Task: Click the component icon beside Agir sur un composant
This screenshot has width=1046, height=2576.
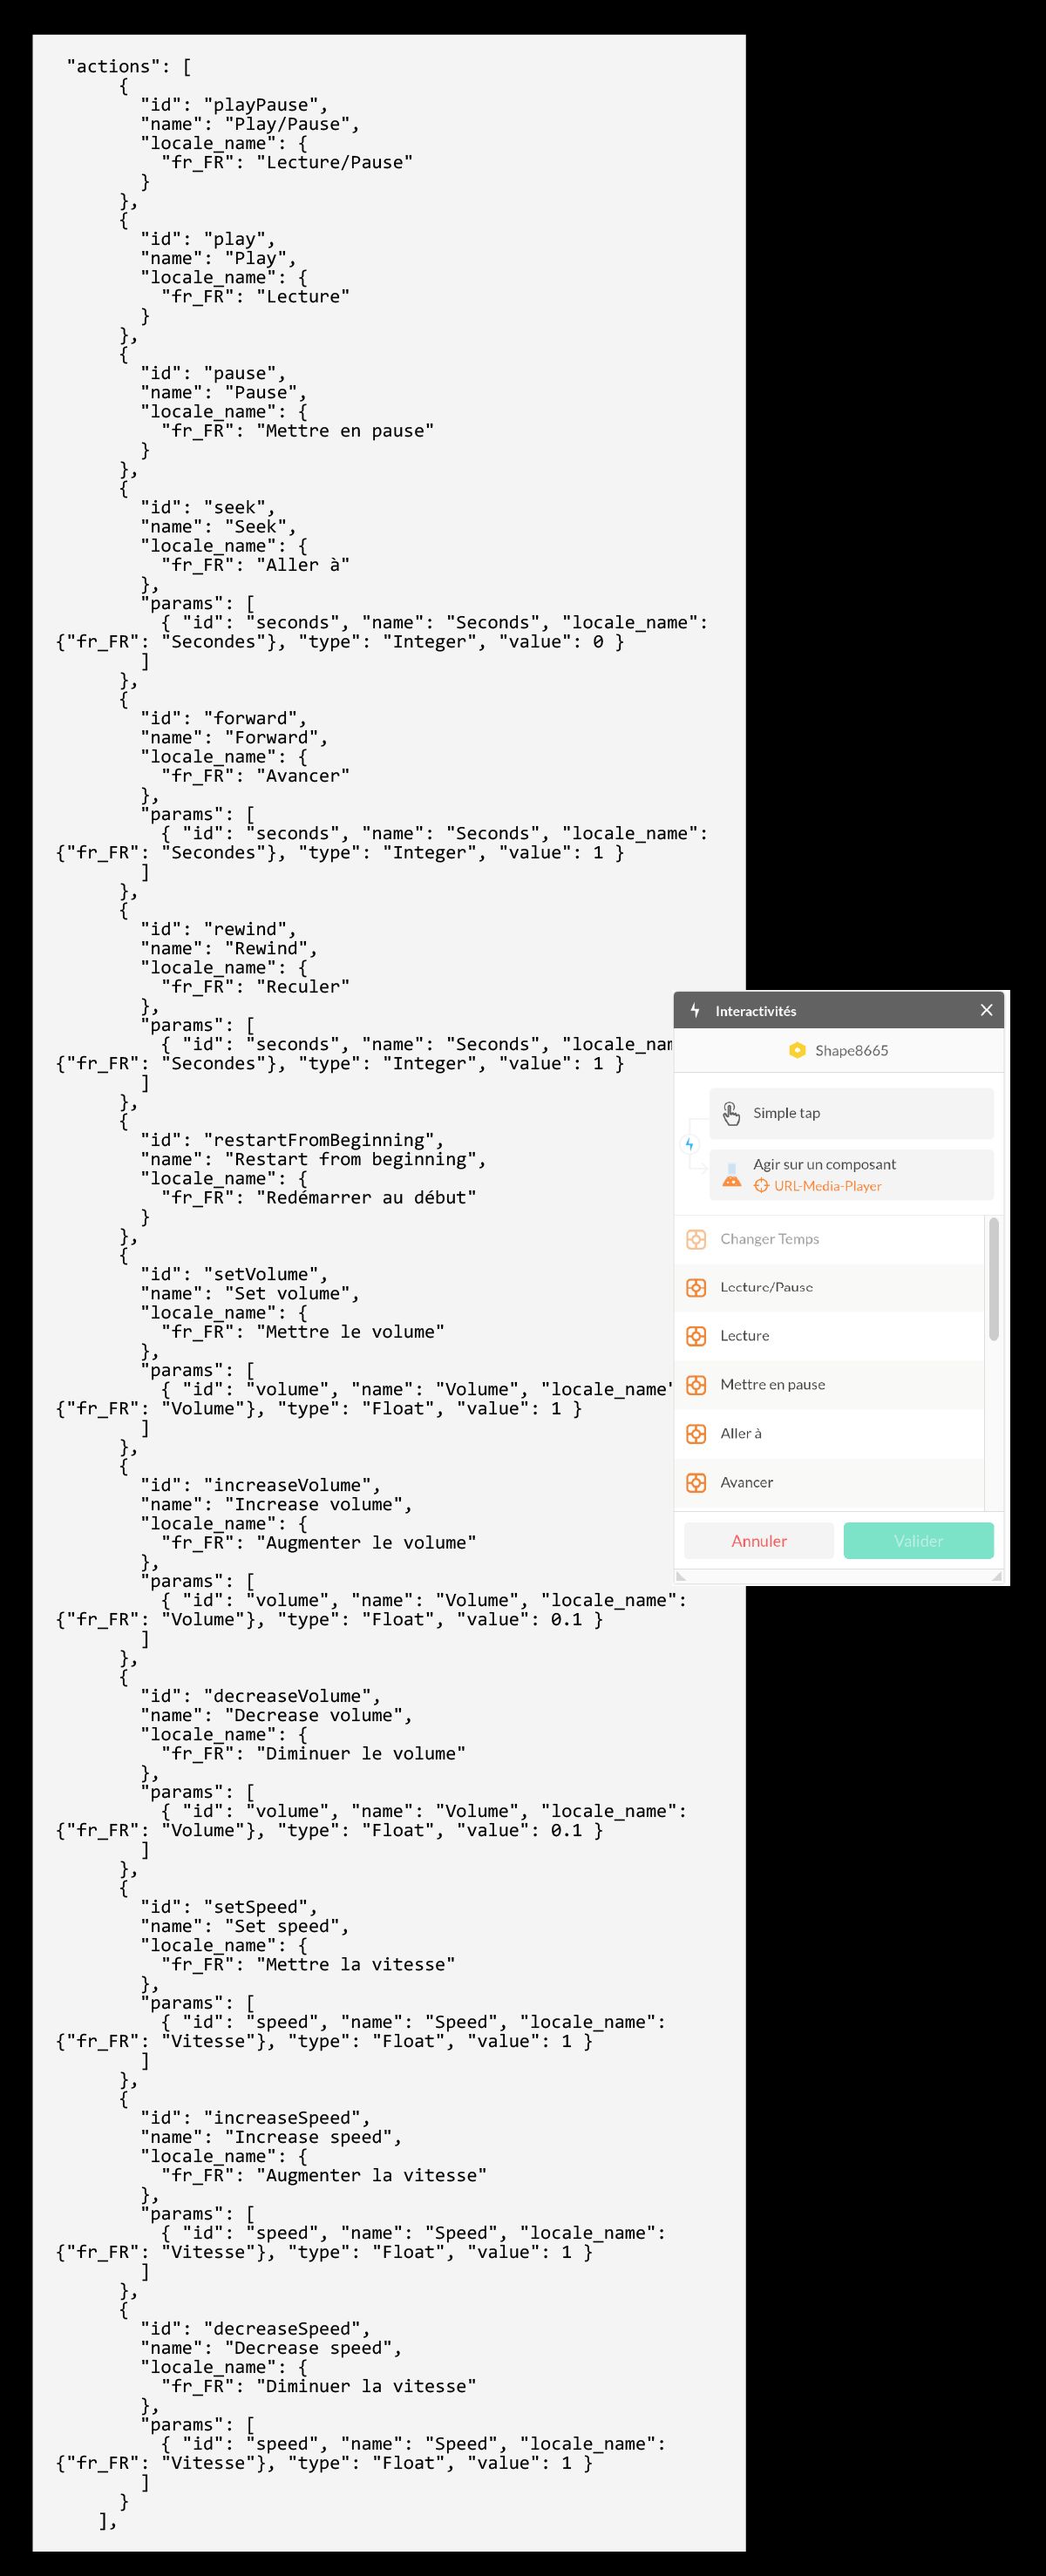Action: pyautogui.click(x=732, y=1175)
